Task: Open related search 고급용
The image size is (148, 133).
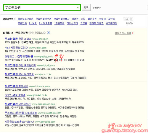Action: [84, 23]
